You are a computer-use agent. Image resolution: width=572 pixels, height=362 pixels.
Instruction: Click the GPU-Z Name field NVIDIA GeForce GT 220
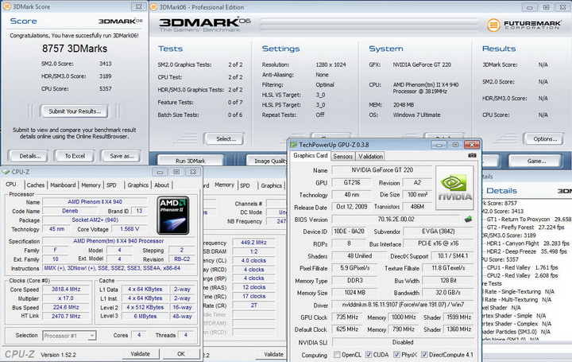(x=382, y=169)
